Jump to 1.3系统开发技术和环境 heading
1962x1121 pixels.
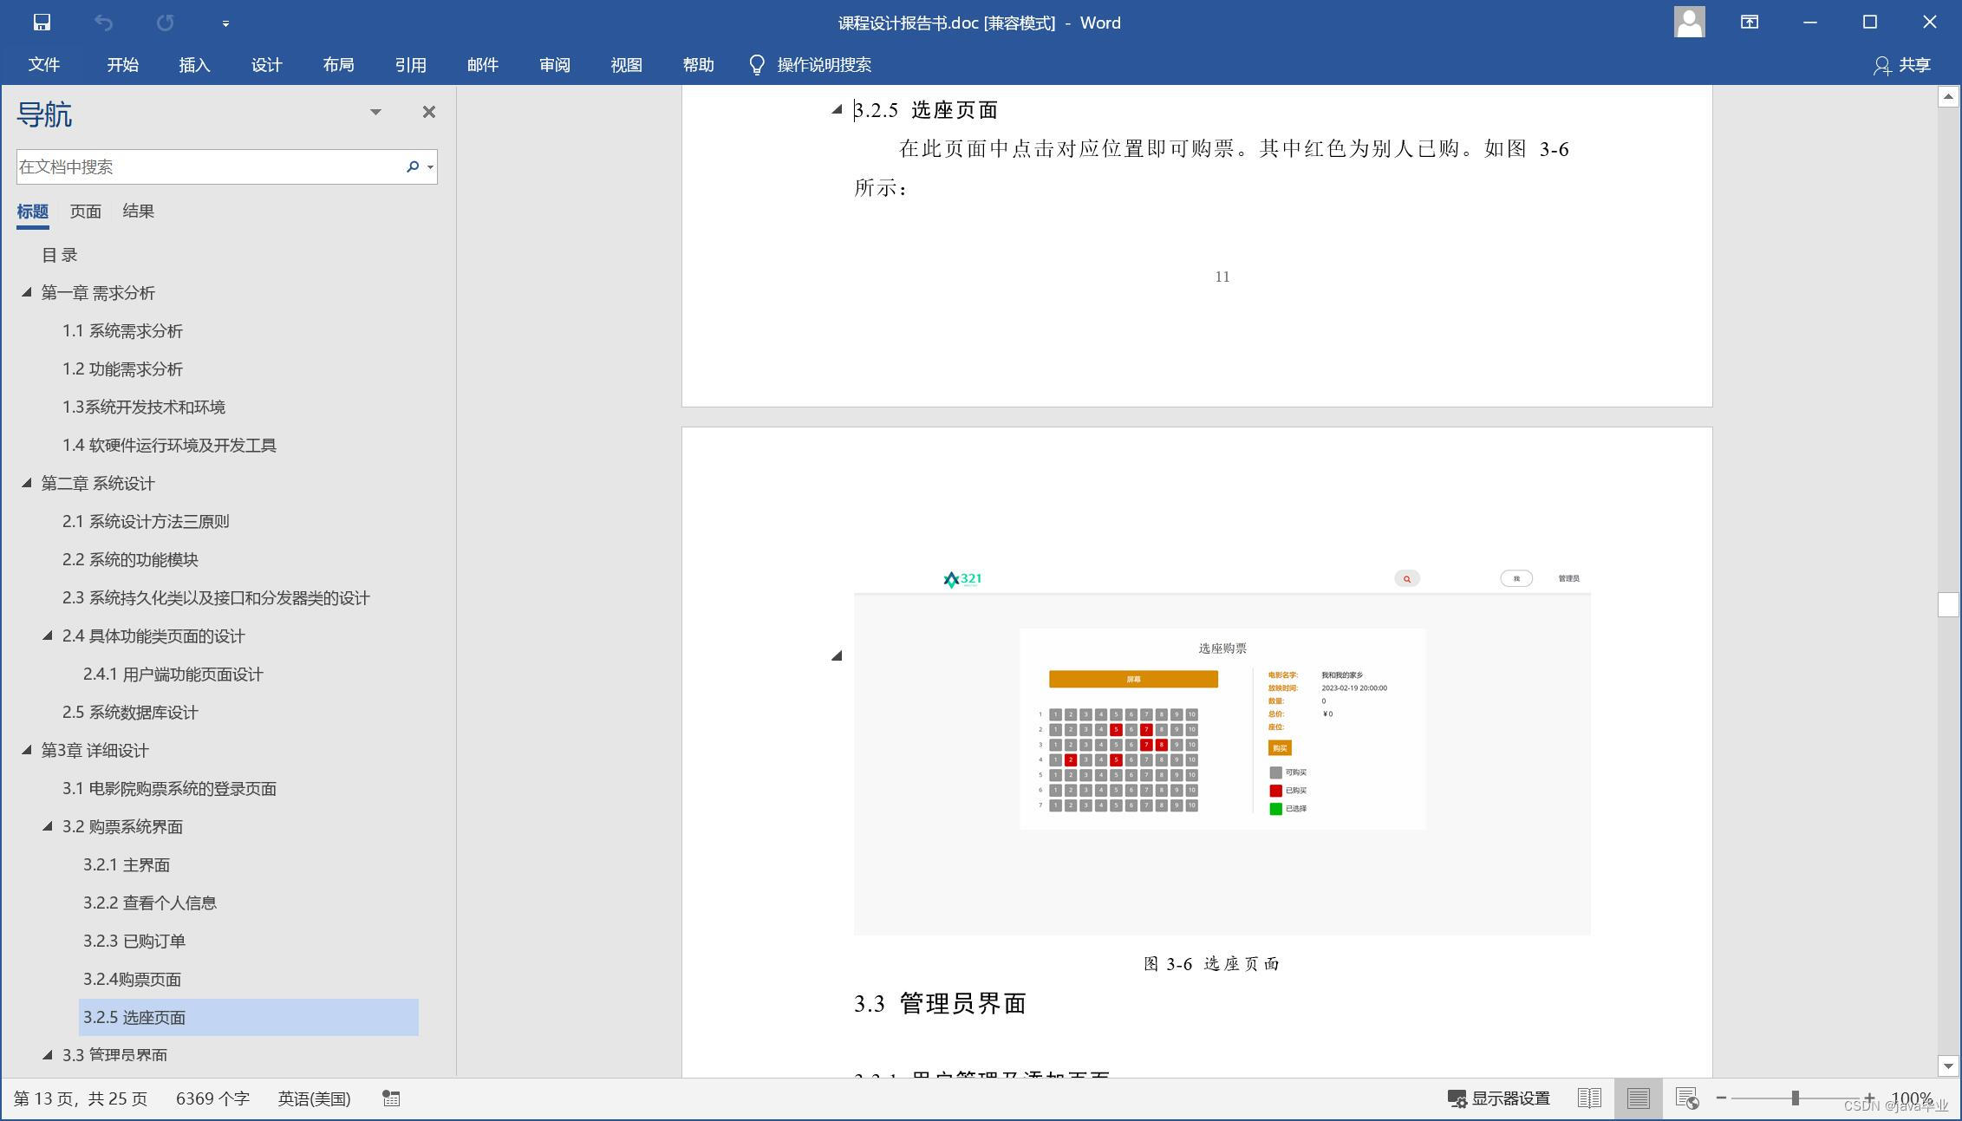(x=144, y=407)
